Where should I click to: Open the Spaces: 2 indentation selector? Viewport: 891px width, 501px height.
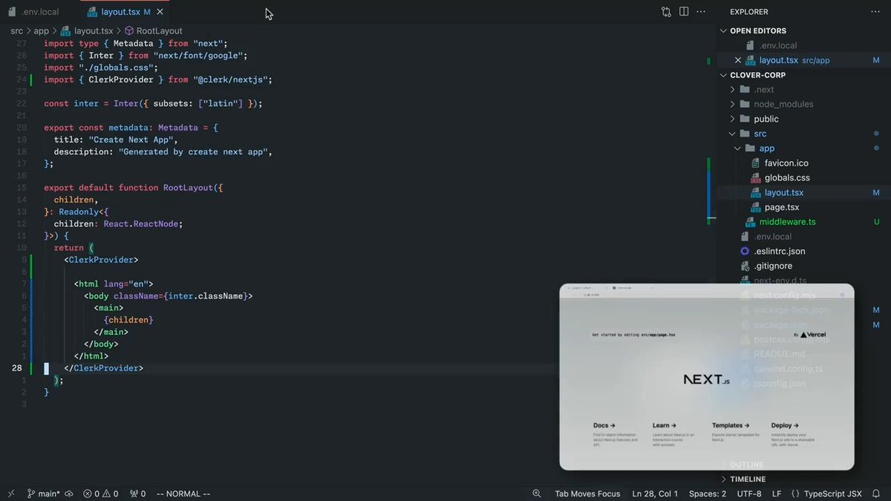[x=708, y=494]
